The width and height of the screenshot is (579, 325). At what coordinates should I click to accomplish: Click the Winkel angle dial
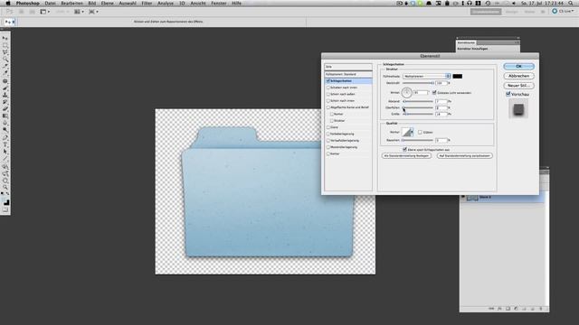coord(406,92)
